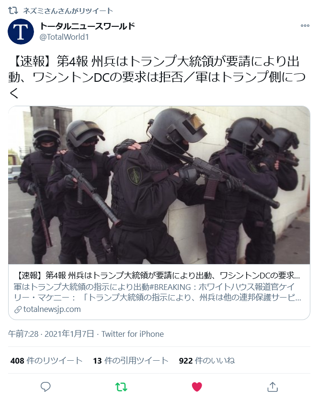
Task: View 408 件のリツイート list
Action: pyautogui.click(x=46, y=361)
